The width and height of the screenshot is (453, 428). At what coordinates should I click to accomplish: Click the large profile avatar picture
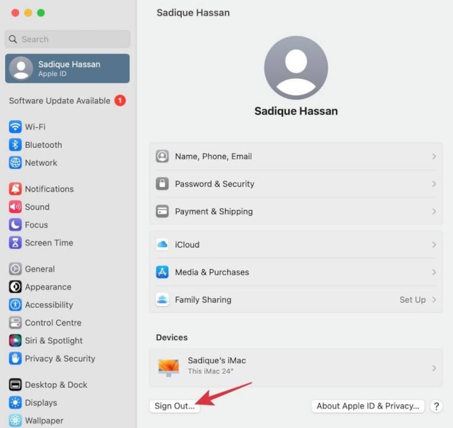[296, 68]
